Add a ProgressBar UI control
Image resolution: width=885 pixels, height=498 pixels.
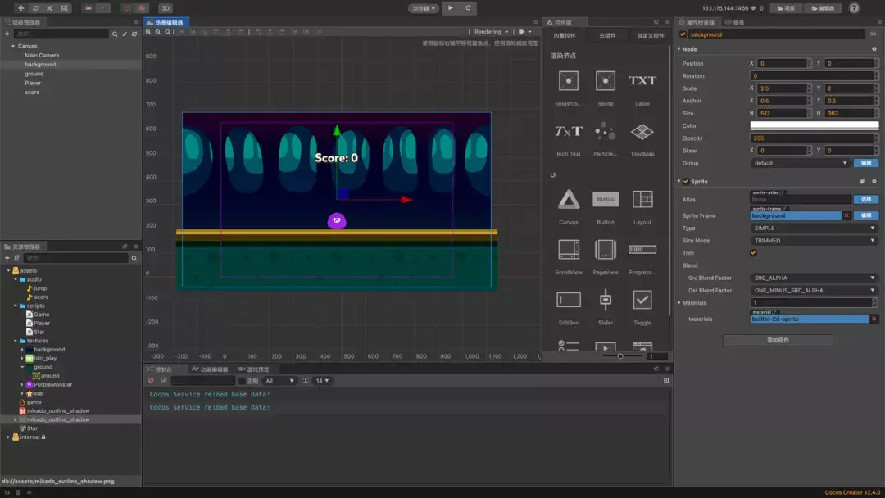tap(642, 249)
